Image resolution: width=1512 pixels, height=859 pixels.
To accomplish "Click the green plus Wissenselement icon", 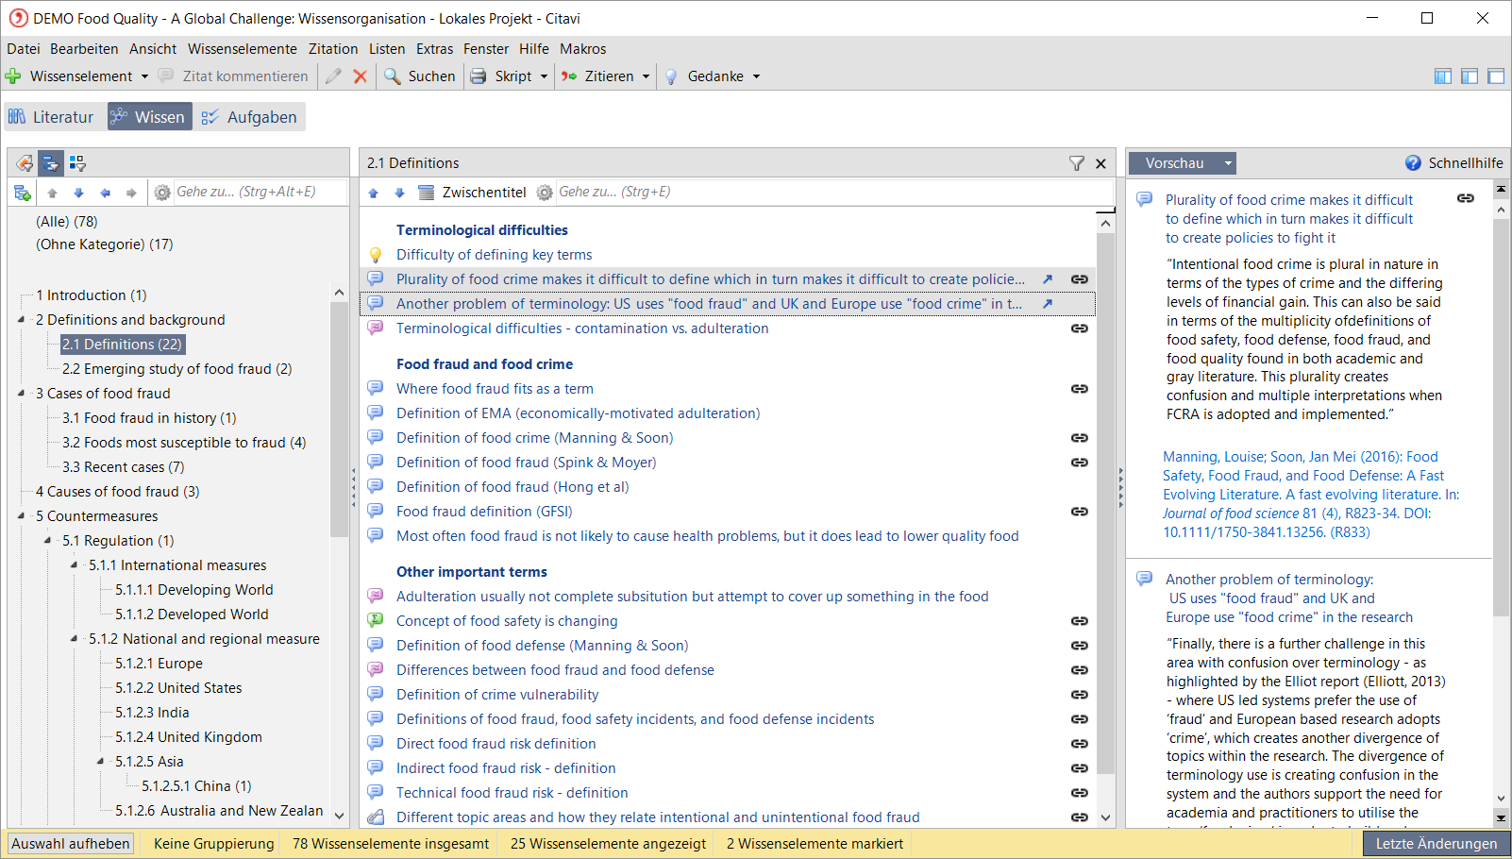I will click(x=13, y=76).
